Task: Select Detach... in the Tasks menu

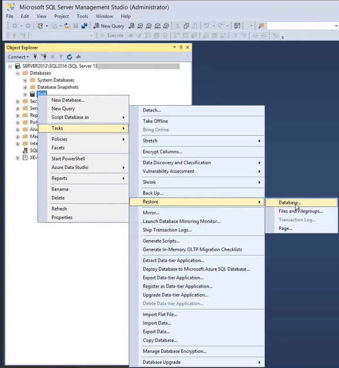Action: 197,110
